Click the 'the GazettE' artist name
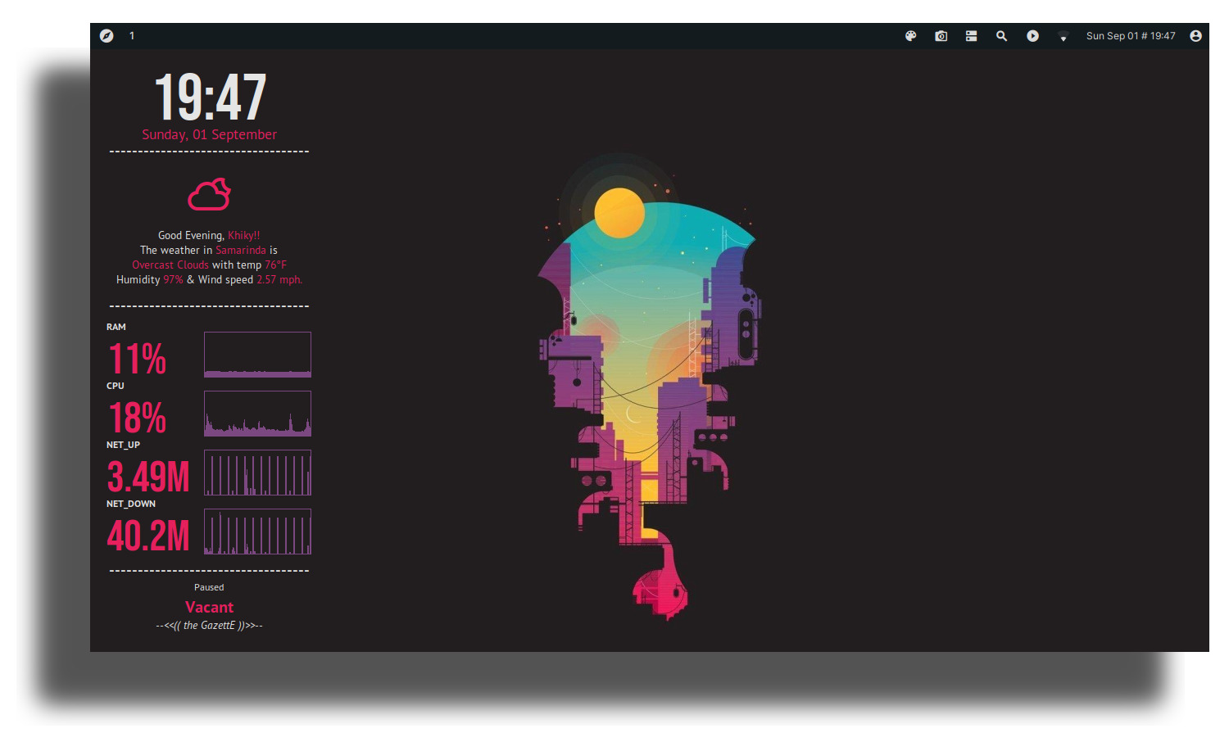Screen dimensions: 1229x742 (209, 625)
